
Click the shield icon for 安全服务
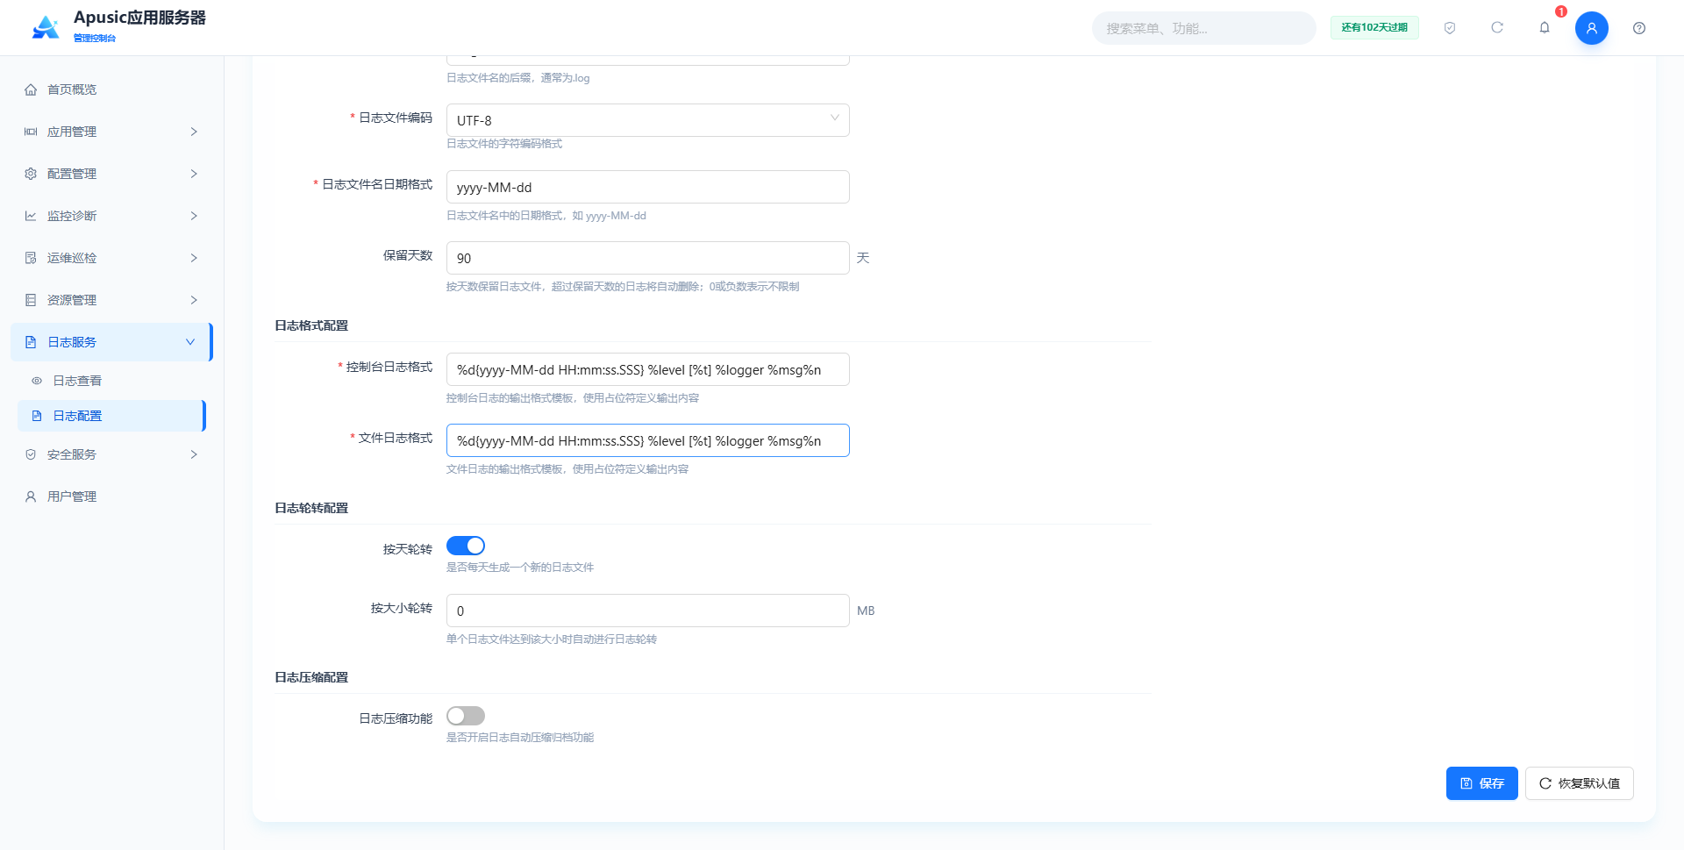31,454
